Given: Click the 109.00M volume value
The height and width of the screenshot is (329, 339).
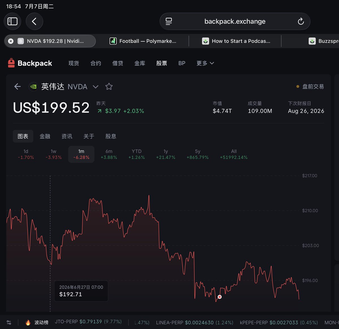Looking at the screenshot, I should tap(260, 111).
